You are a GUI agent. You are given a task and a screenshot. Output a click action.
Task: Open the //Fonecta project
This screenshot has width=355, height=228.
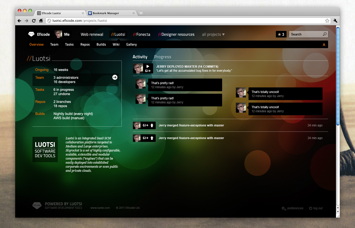click(141, 34)
